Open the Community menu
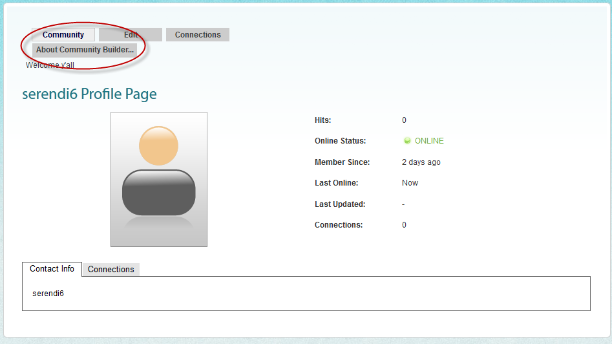Screen dimensions: 612x344 click(63, 35)
